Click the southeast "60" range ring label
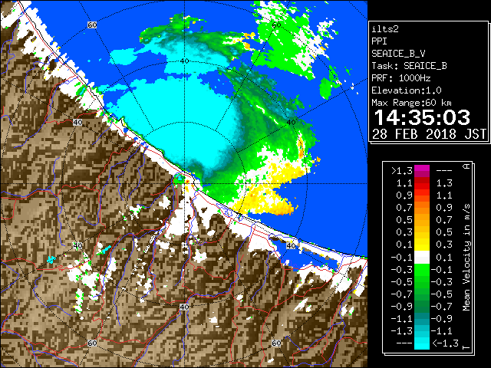The width and height of the screenshot is (491, 368). point(276,343)
